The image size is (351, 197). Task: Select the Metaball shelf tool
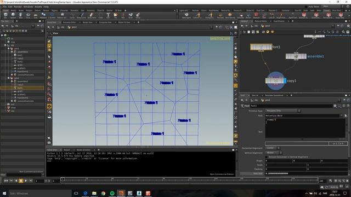tap(43, 15)
